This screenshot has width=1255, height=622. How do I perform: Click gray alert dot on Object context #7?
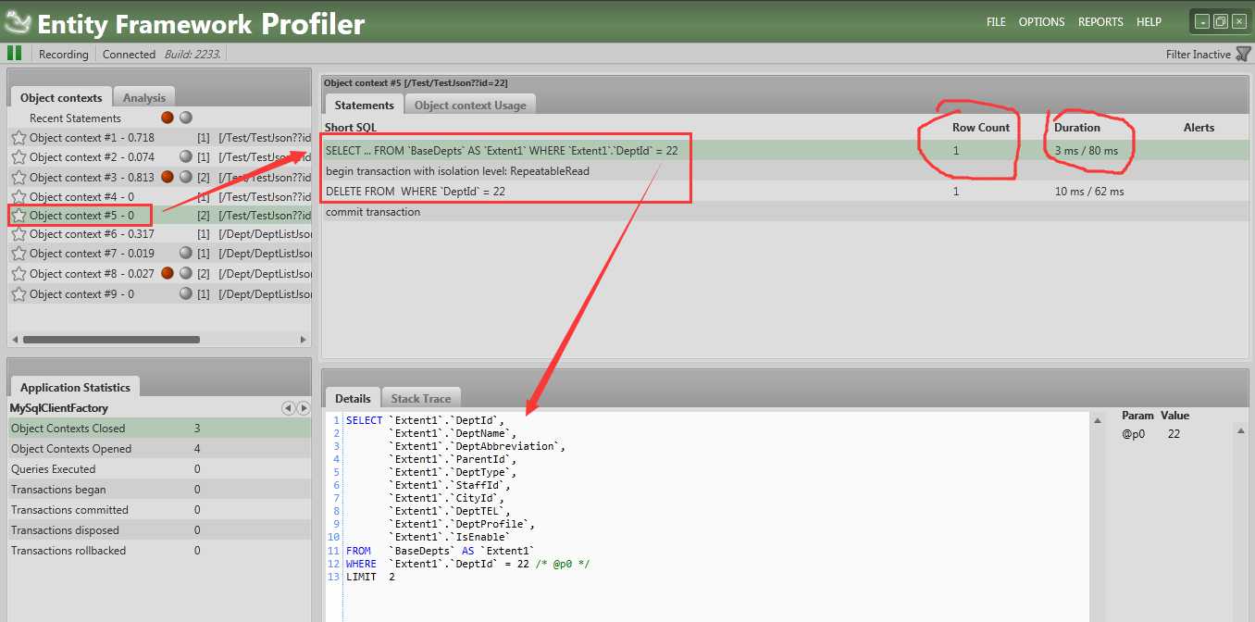pyautogui.click(x=186, y=254)
